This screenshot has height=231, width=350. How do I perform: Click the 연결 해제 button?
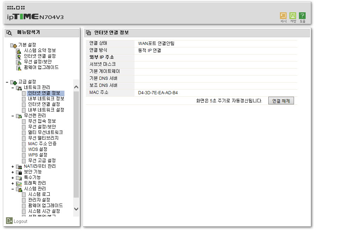281,101
